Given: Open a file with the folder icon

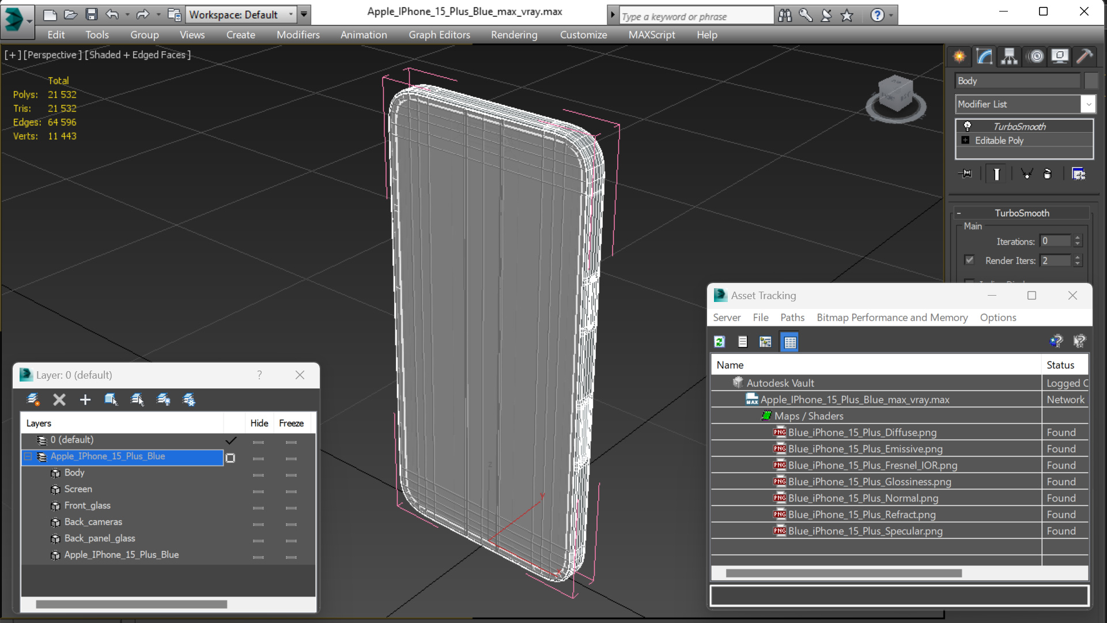Looking at the screenshot, I should point(71,14).
